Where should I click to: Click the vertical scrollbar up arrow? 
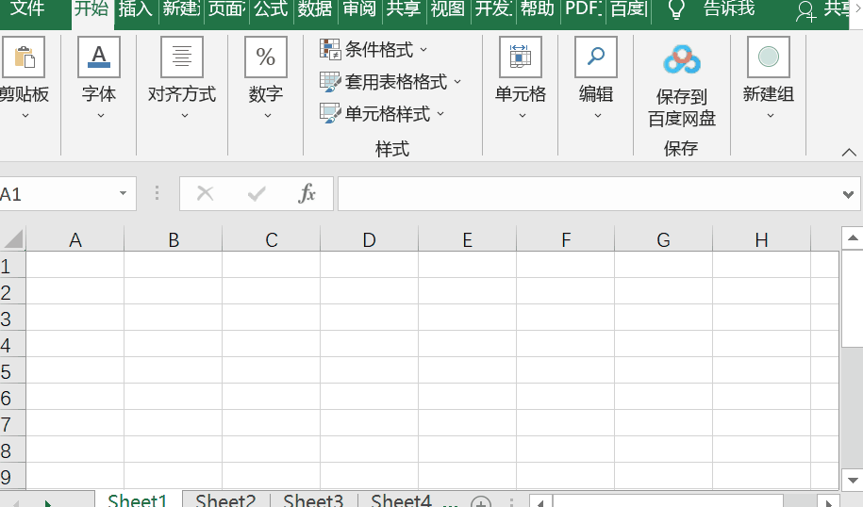click(853, 238)
